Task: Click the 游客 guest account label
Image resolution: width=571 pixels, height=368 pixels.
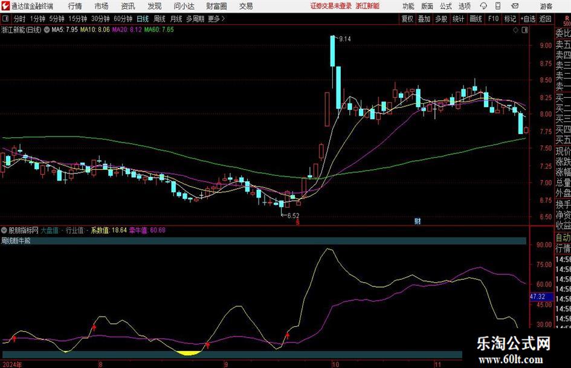Action: 546,6
